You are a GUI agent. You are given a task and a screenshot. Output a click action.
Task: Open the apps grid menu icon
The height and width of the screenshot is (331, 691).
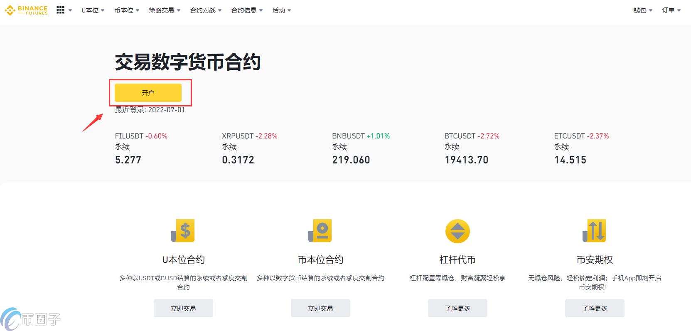click(x=61, y=10)
